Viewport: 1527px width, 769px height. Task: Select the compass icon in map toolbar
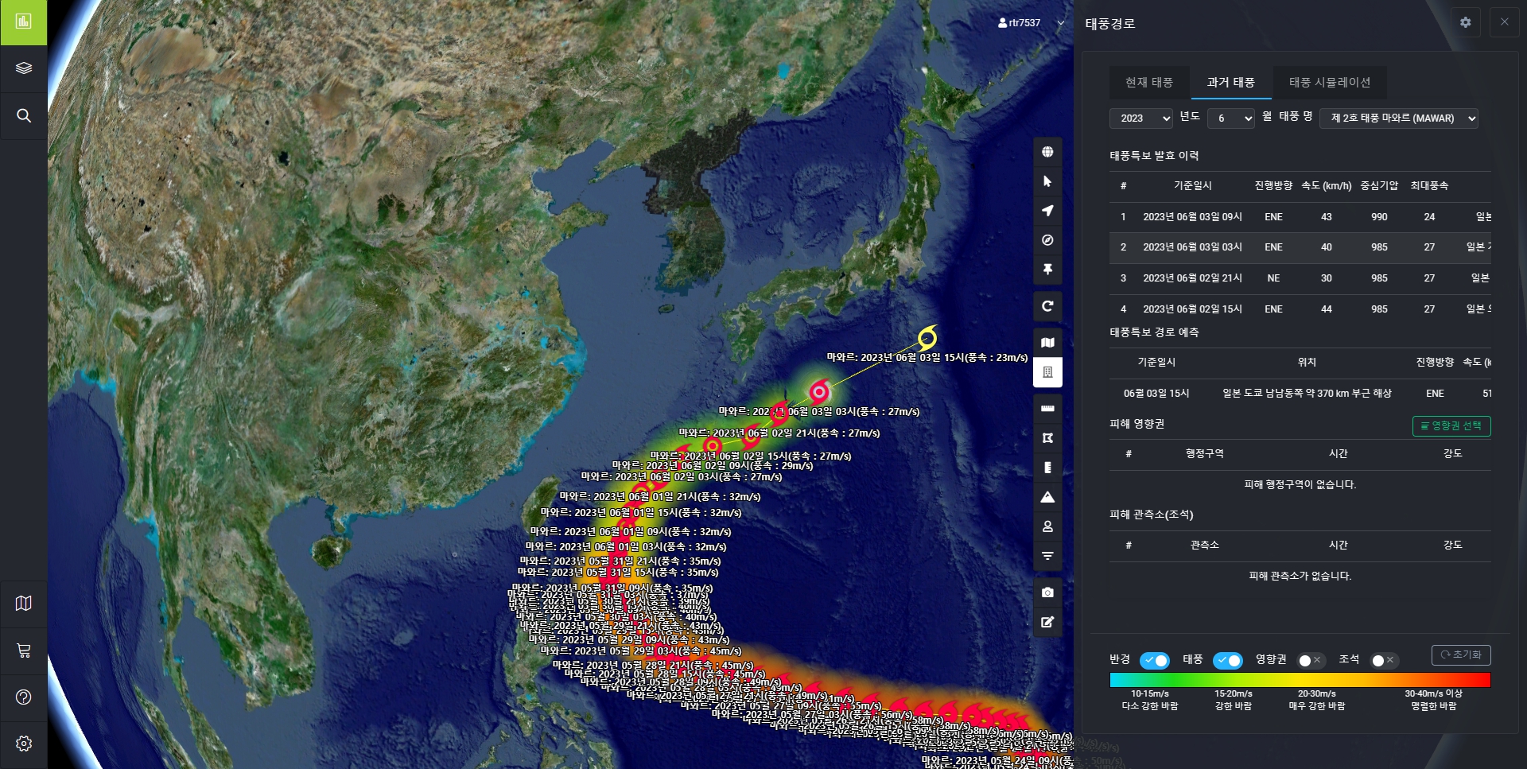[1047, 240]
